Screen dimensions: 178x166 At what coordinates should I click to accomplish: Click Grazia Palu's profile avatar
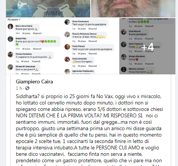[11, 39]
